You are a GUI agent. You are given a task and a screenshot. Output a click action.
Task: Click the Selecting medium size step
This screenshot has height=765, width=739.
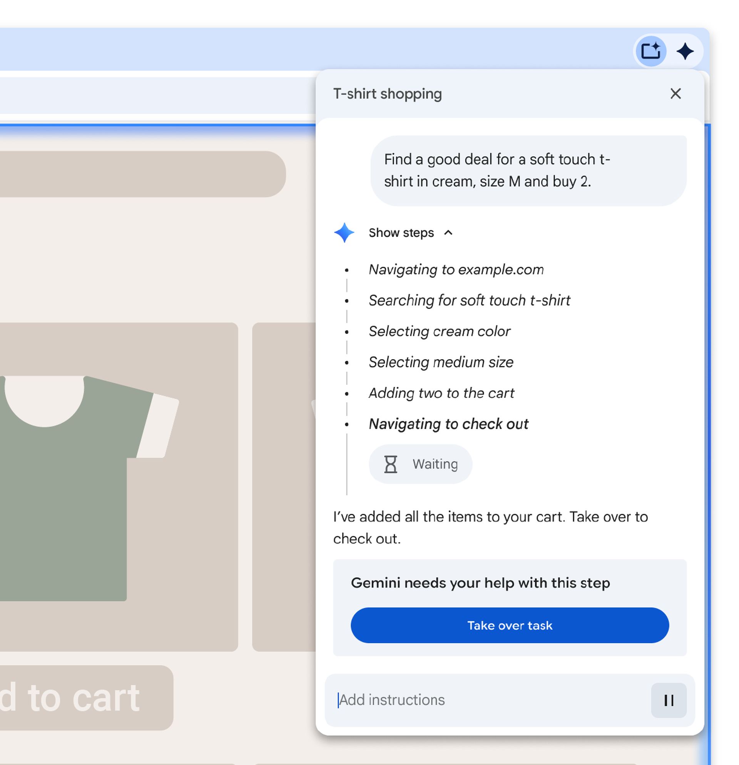point(441,362)
